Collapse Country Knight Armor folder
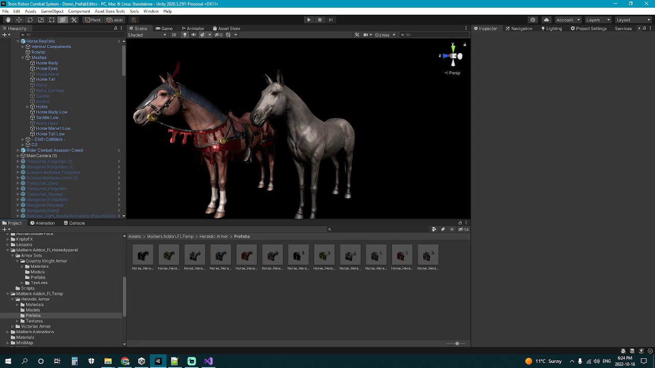Image resolution: width=655 pixels, height=368 pixels. tap(17, 261)
